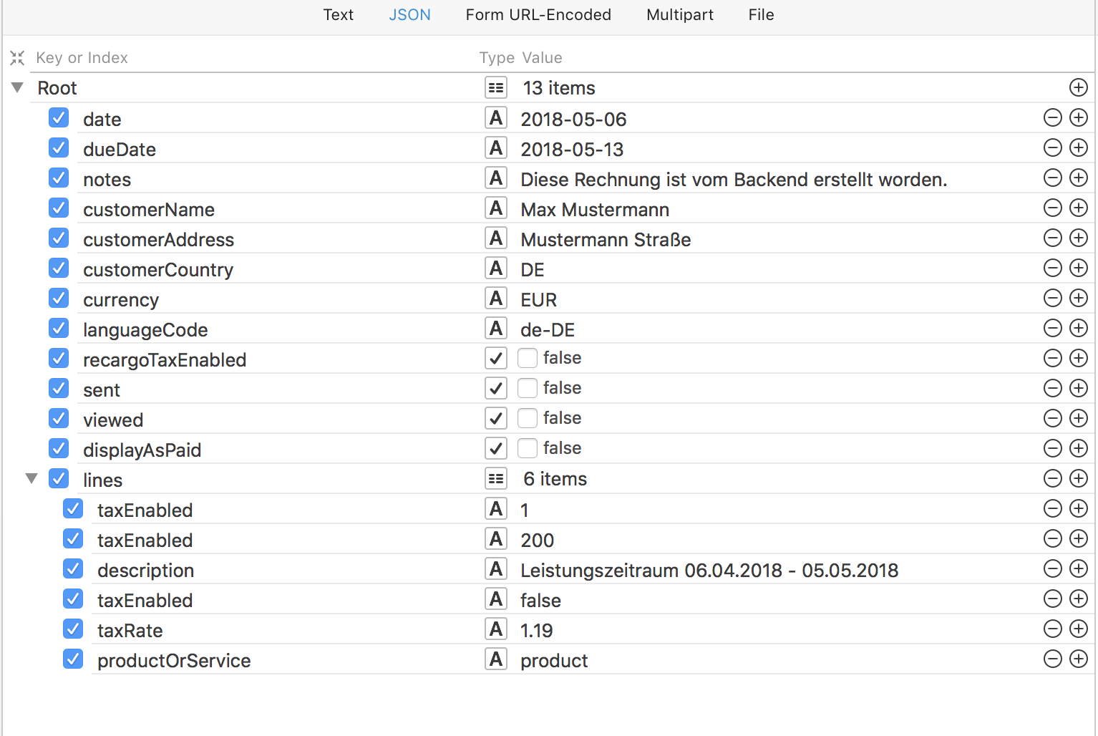1098x736 pixels.
Task: Remove the productOrService row with minus icon
Action: pos(1052,659)
